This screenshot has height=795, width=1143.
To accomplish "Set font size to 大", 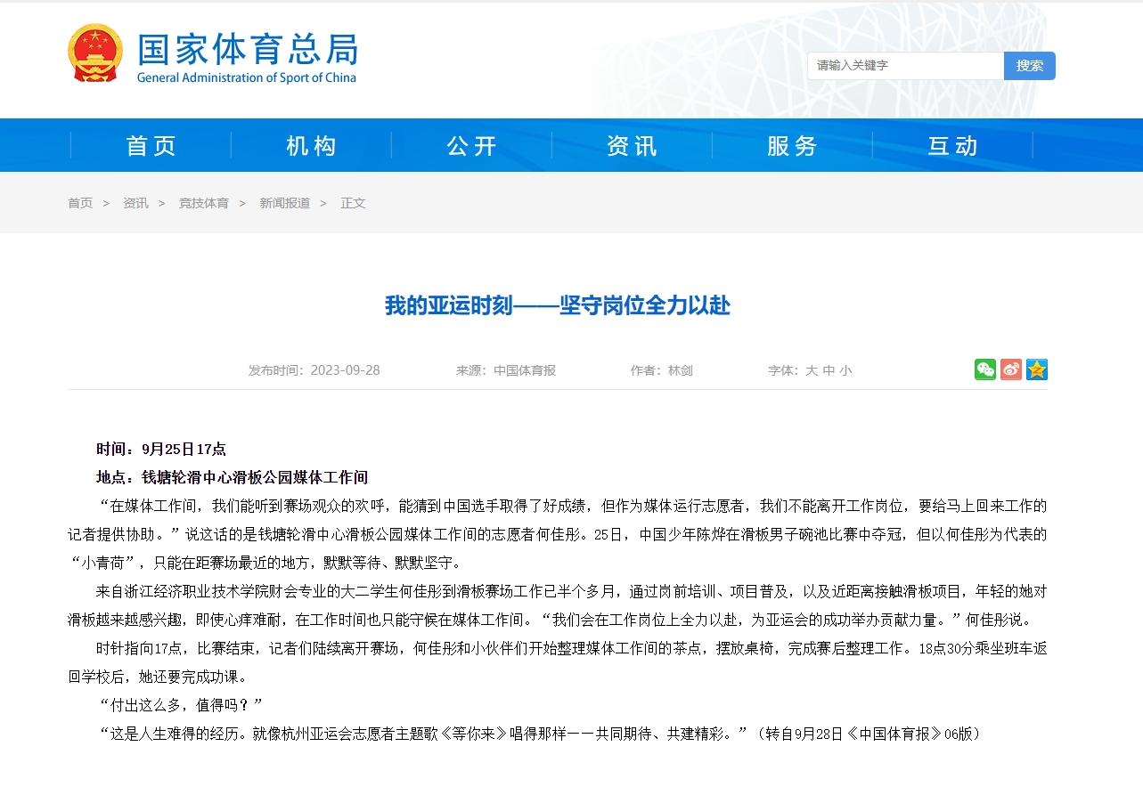I will point(812,370).
